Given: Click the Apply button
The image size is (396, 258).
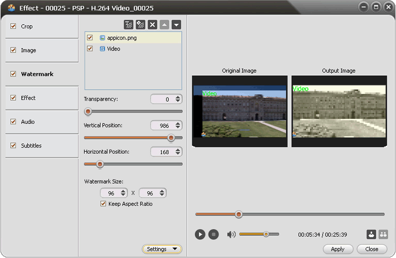Looking at the screenshot, I should click(338, 249).
